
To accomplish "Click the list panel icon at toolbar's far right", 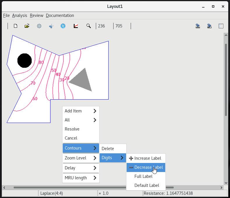I will point(221,26).
